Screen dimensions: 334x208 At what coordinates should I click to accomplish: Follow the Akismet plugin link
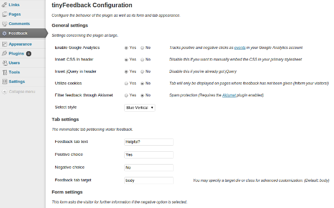229,95
